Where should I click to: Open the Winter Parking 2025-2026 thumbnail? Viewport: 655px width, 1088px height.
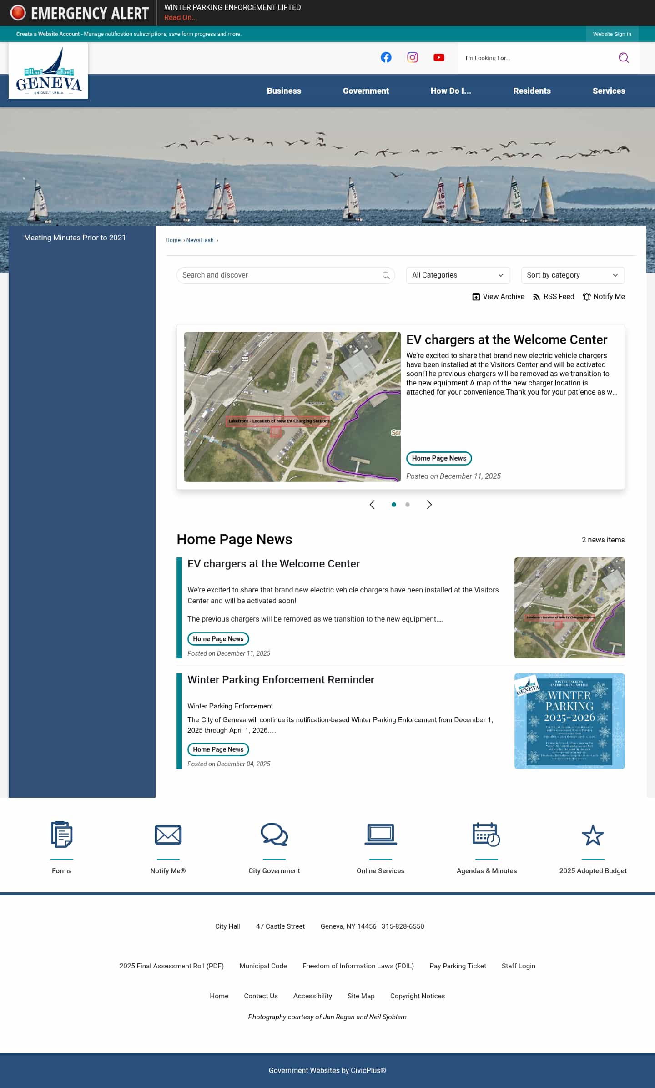coord(569,721)
